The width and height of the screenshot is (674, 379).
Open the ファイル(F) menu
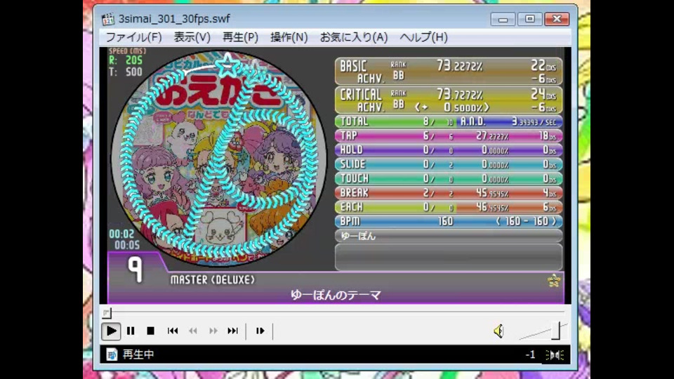[x=133, y=37]
